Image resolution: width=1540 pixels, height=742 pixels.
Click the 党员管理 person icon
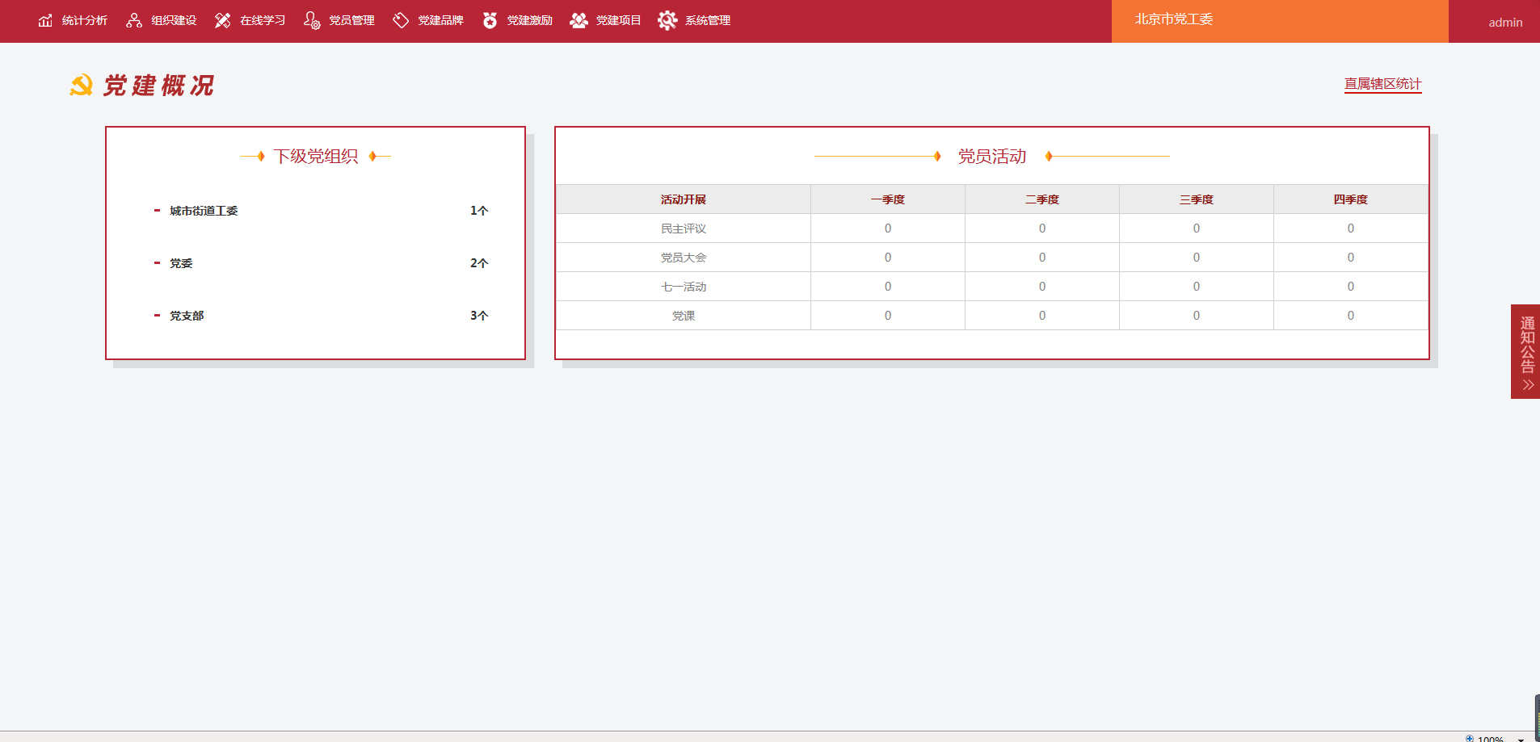pyautogui.click(x=312, y=20)
